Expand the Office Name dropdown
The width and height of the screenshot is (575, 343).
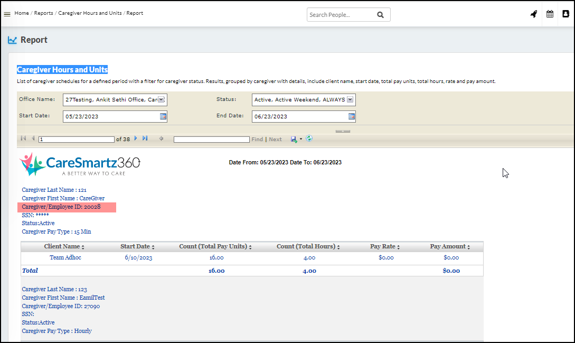(x=162, y=99)
